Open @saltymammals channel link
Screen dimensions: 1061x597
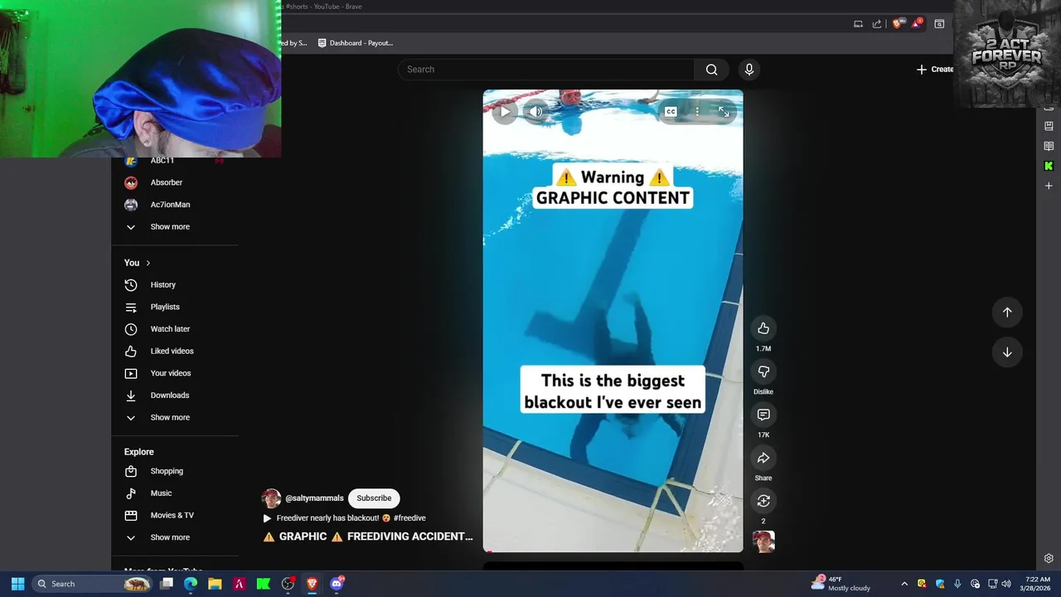pyautogui.click(x=314, y=498)
